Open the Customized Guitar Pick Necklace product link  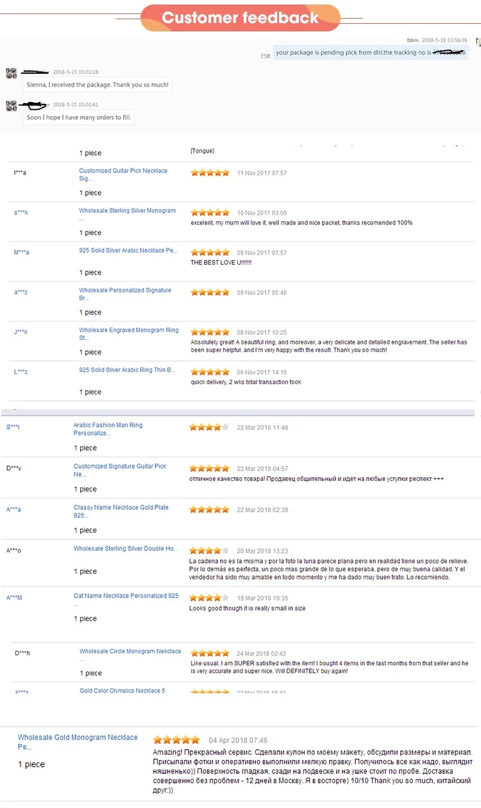coord(122,171)
